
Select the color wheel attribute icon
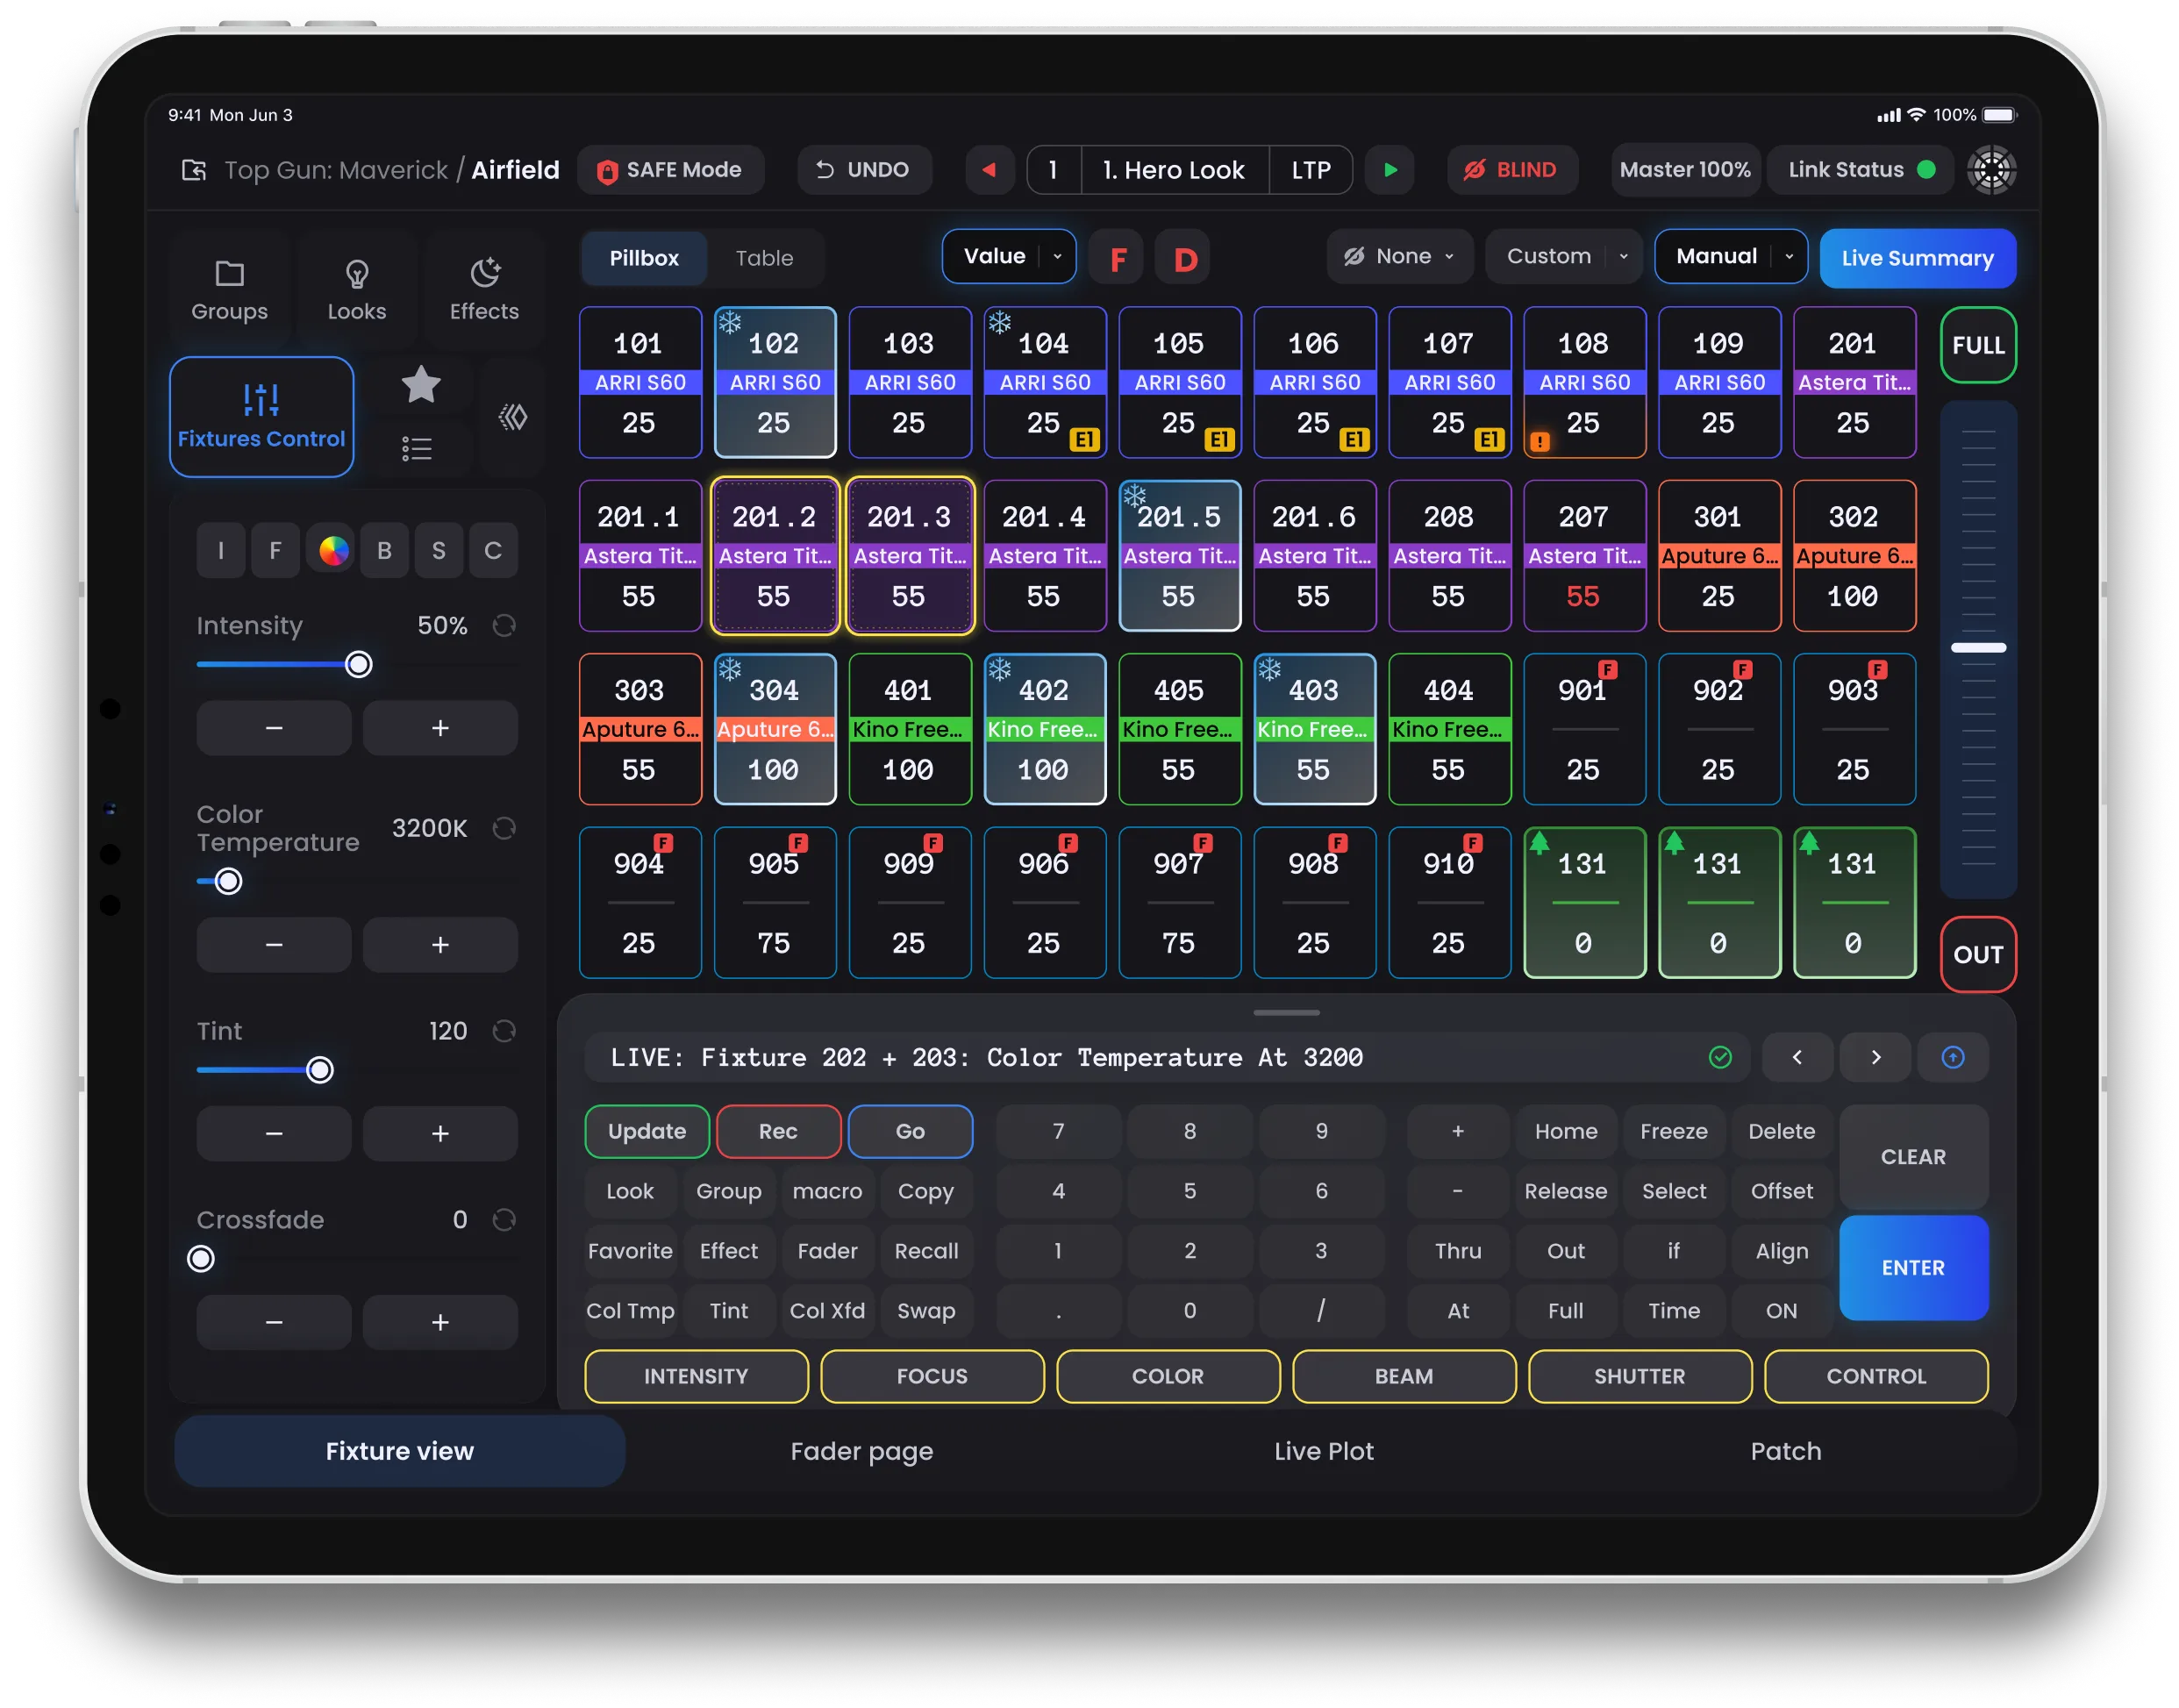tap(333, 550)
